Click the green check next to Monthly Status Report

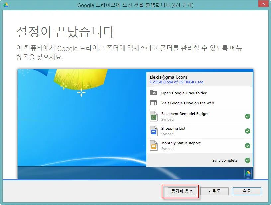[x=248, y=146]
